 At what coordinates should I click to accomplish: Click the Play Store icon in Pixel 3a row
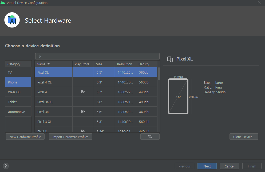pyautogui.click(x=83, y=111)
